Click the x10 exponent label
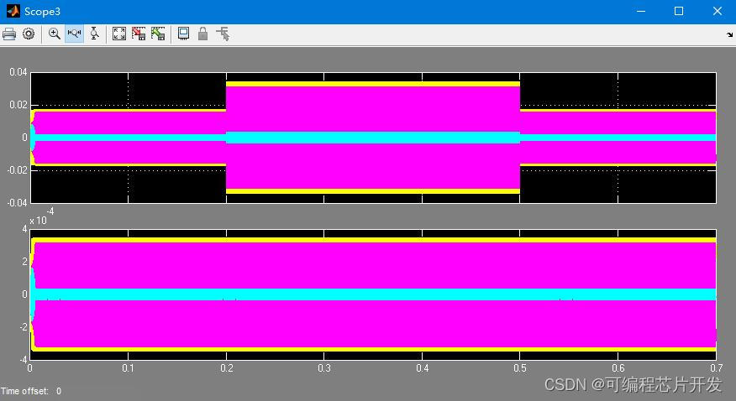Image resolution: width=736 pixels, height=401 pixels. (x=41, y=217)
